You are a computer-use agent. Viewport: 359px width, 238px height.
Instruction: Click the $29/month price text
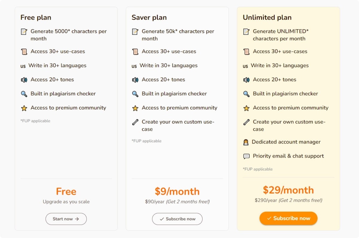288,190
